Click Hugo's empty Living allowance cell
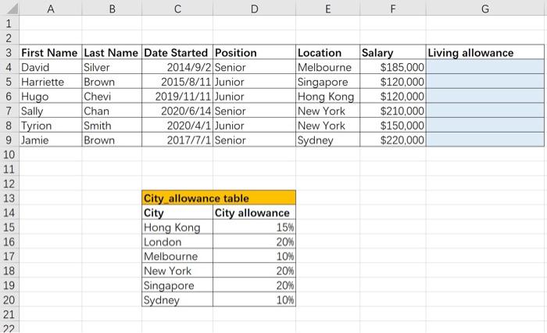Screen dimensions: 547x333 pyautogui.click(x=485, y=96)
